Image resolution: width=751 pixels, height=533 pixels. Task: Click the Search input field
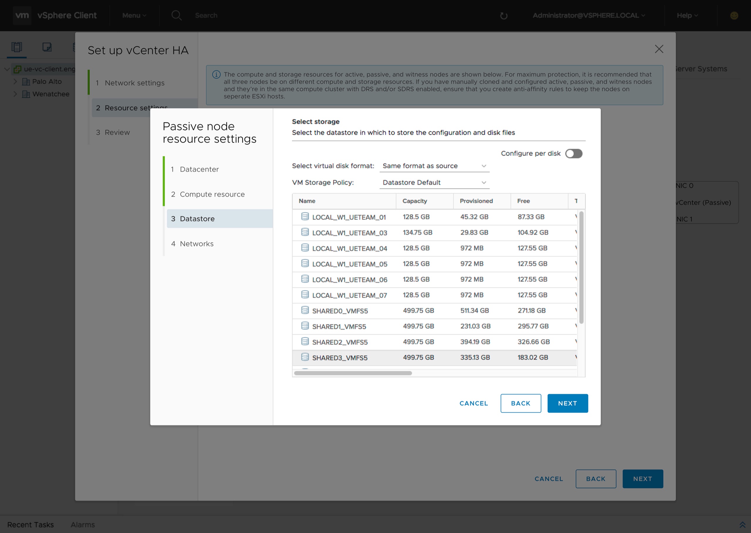tap(206, 16)
